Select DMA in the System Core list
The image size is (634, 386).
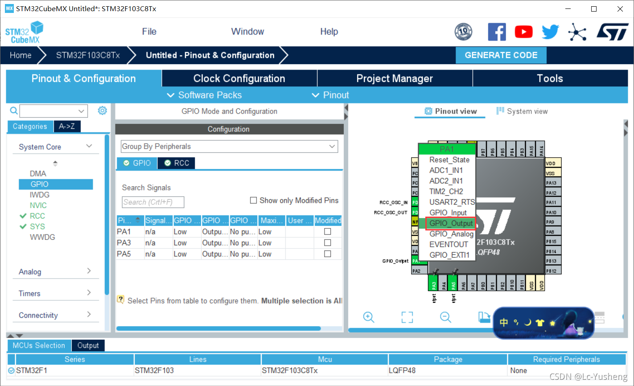38,173
